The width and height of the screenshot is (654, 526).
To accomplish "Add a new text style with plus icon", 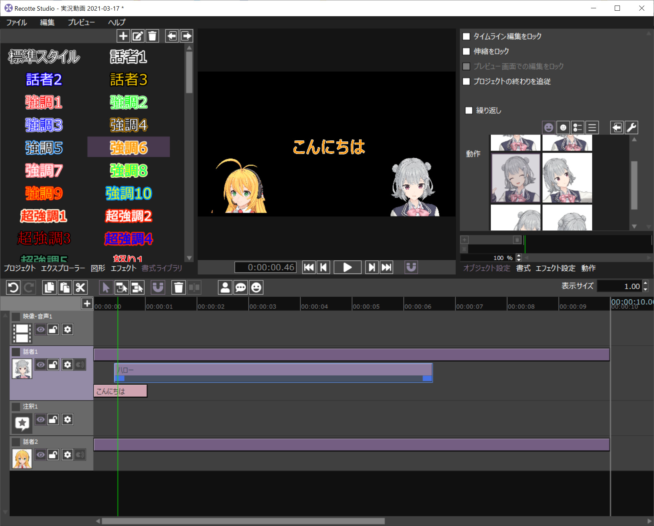I will coord(123,36).
